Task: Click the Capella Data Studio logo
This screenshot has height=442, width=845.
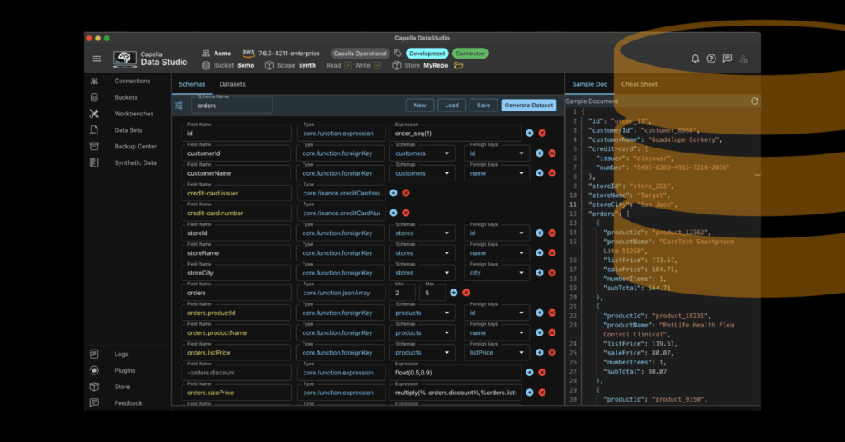Action: pos(150,59)
